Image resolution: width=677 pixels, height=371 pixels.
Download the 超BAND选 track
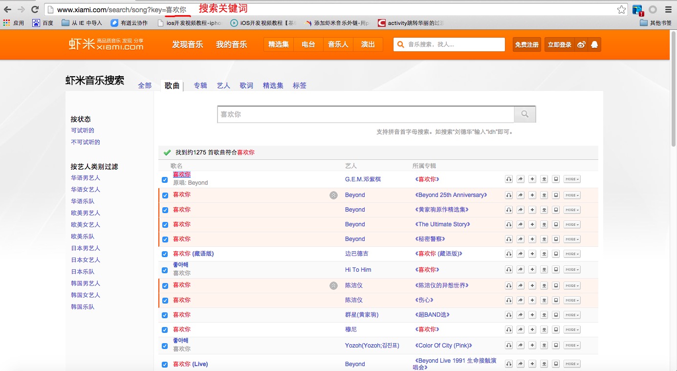[x=544, y=315]
